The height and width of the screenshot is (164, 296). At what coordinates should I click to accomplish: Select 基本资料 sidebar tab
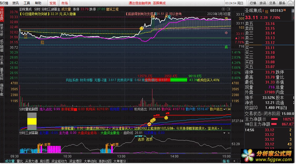(x=2, y=74)
